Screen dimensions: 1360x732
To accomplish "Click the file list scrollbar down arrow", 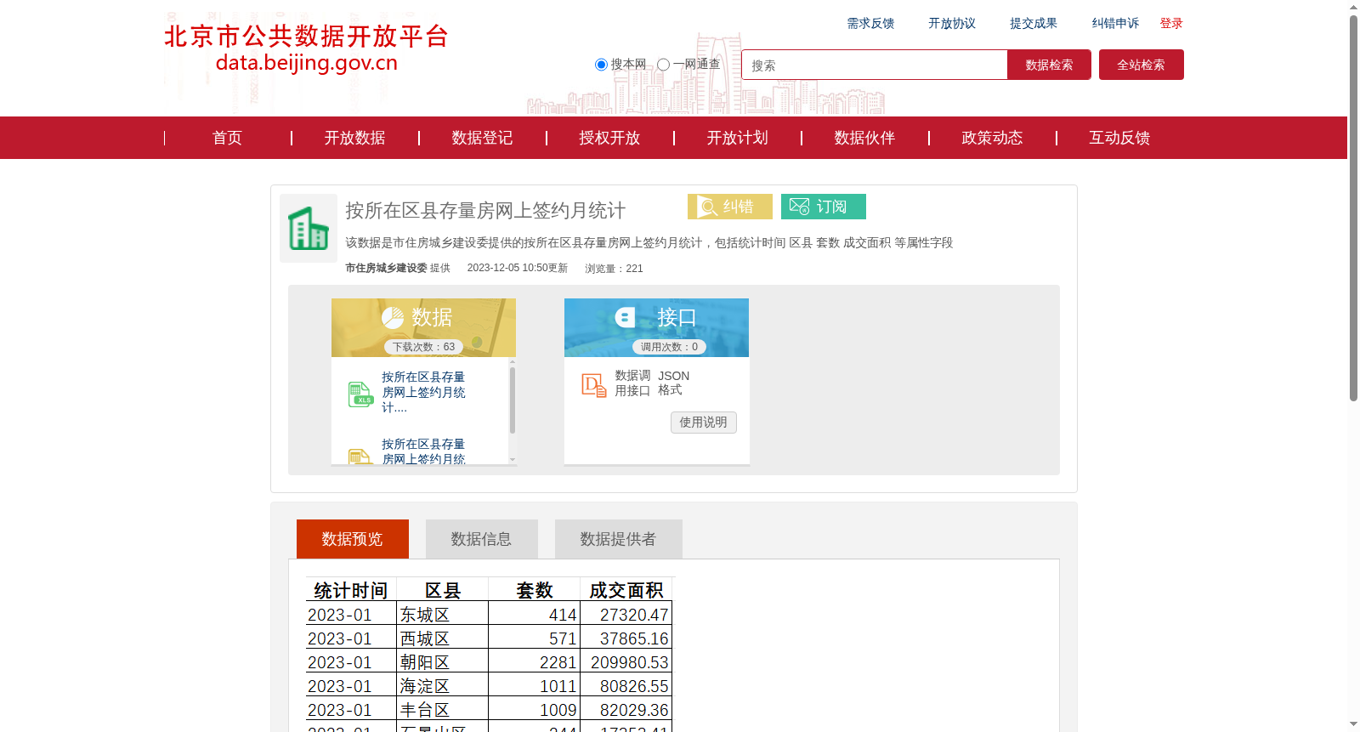I will click(513, 459).
